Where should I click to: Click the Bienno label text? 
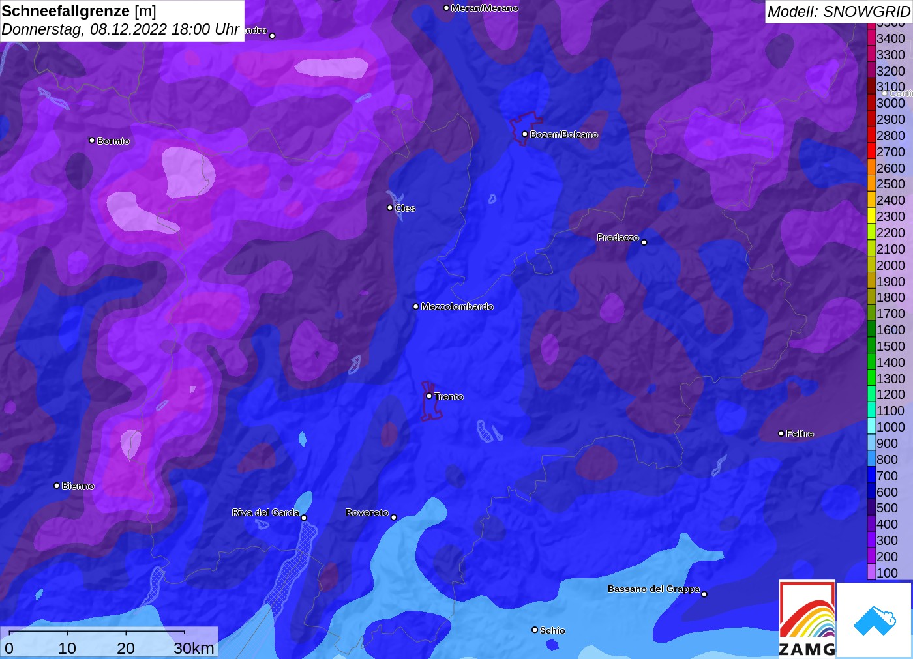click(78, 486)
